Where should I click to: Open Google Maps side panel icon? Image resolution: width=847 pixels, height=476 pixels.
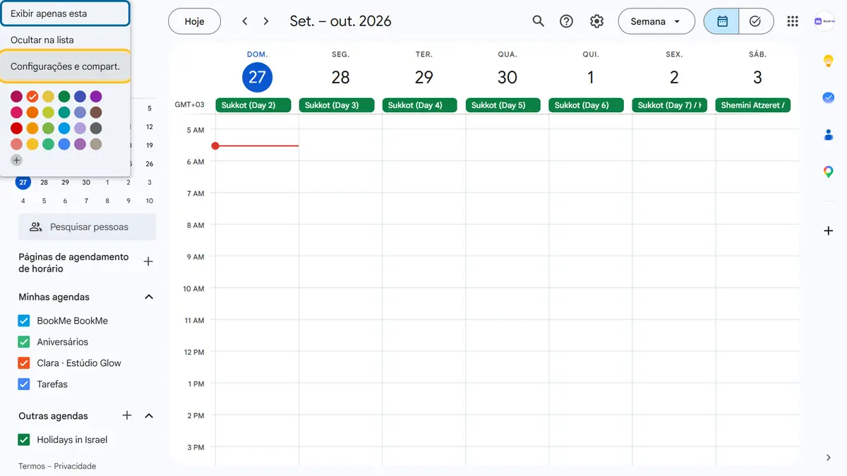click(x=829, y=171)
